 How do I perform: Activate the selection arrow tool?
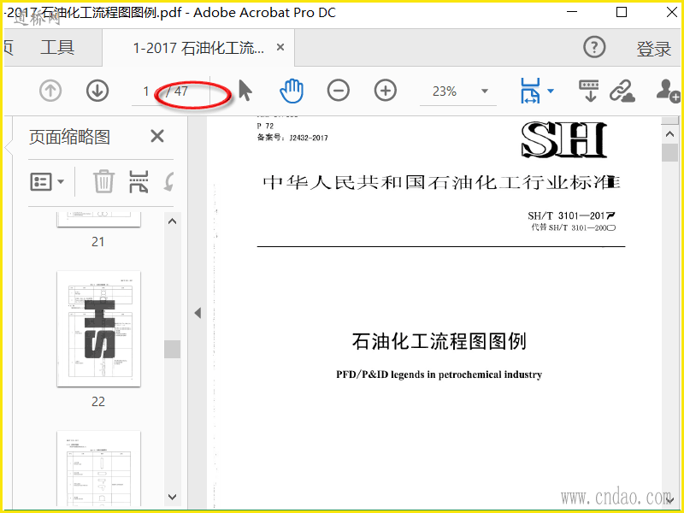point(245,91)
